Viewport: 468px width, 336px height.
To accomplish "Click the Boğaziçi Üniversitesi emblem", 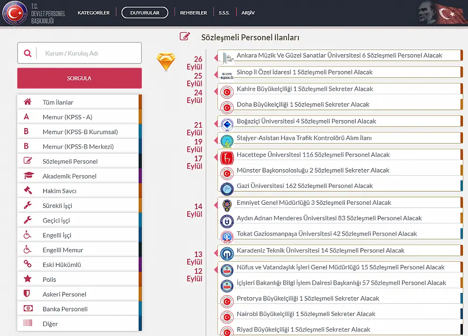I will [227, 125].
